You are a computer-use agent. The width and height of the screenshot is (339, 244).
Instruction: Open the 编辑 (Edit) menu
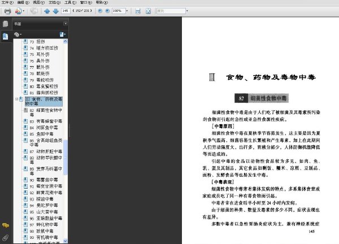(x=23, y=2)
